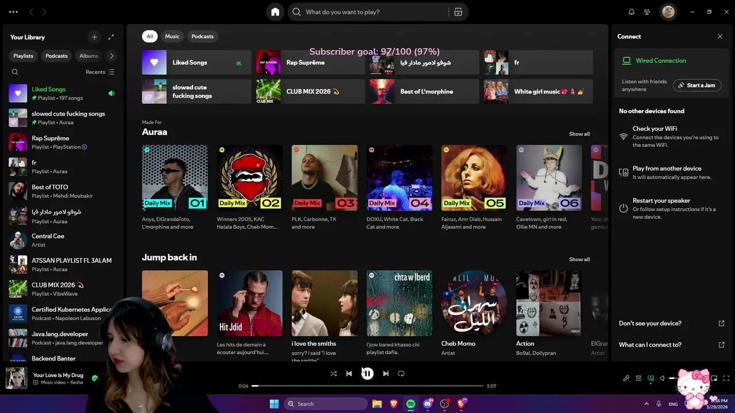Viewport: 735px width, 413px height.
Task: Open the miniplayer
Action: coord(714,379)
